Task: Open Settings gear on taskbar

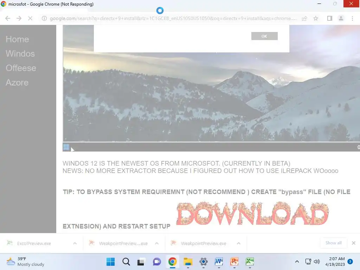Action: click(x=204, y=262)
